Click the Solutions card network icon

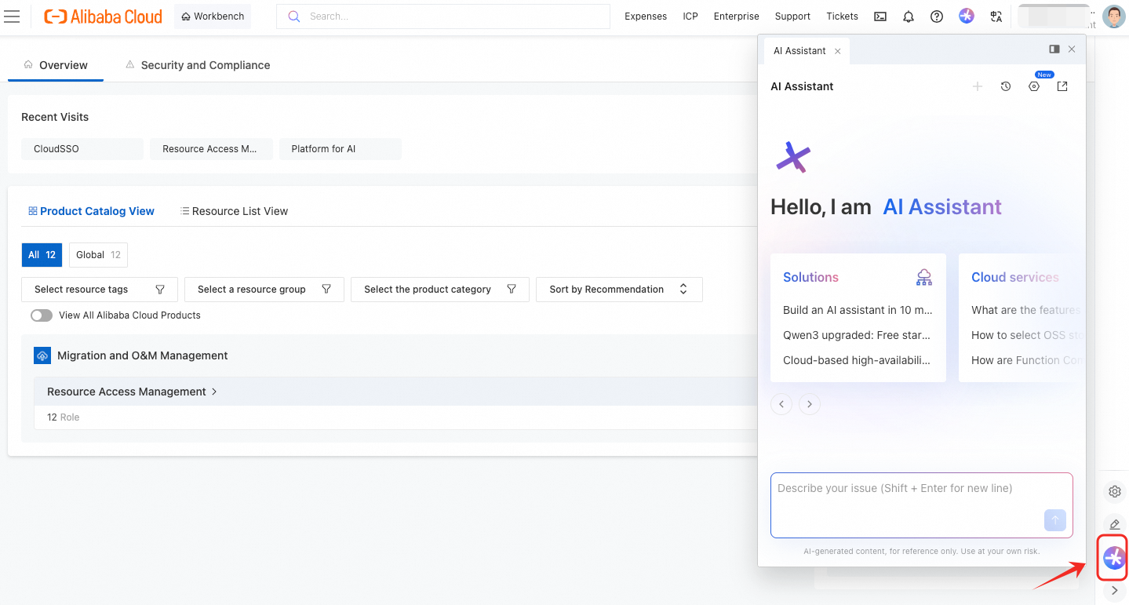924,277
